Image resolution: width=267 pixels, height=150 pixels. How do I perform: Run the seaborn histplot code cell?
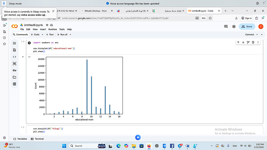tap(29, 43)
